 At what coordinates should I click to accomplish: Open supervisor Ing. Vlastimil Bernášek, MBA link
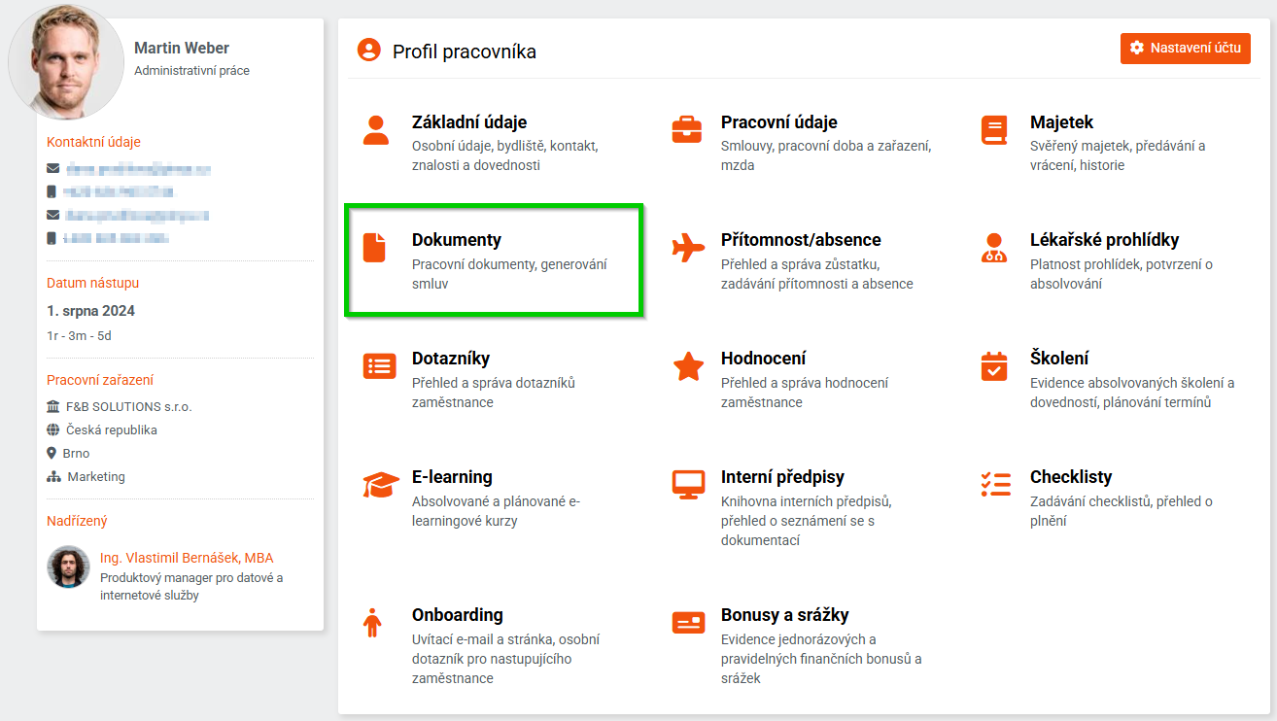(x=187, y=558)
